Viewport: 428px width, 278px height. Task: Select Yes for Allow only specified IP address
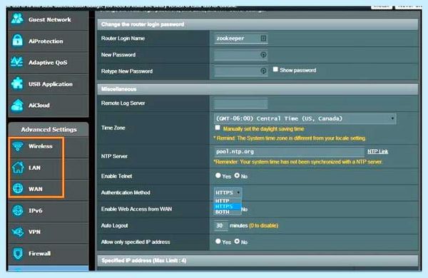tap(218, 241)
